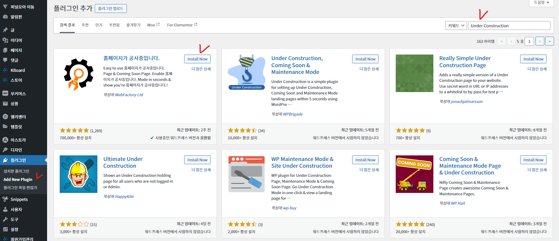Open the 키워드 search type dropdown
The height and width of the screenshot is (241, 559).
[x=456, y=26]
